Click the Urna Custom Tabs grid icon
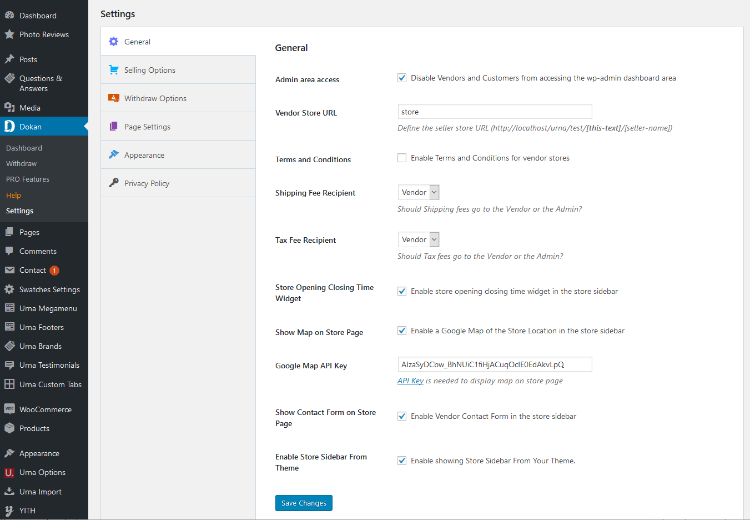The width and height of the screenshot is (750, 520). [x=9, y=384]
